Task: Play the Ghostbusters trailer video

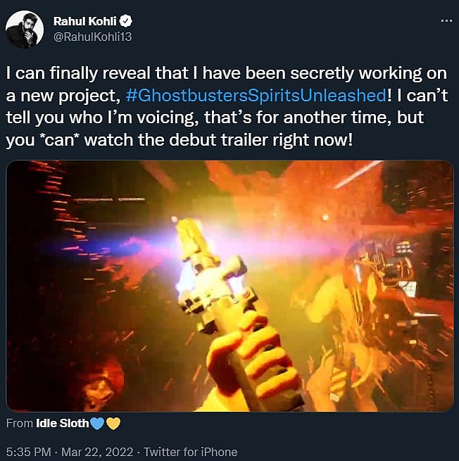Action: 229,286
